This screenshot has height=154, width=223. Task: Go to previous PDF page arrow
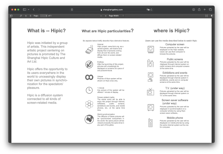coord(26,16)
